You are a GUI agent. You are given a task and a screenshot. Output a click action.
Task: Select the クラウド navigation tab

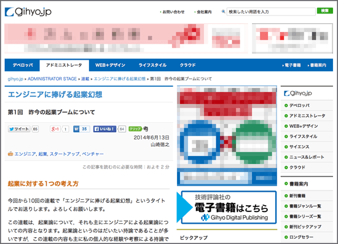pos(187,65)
